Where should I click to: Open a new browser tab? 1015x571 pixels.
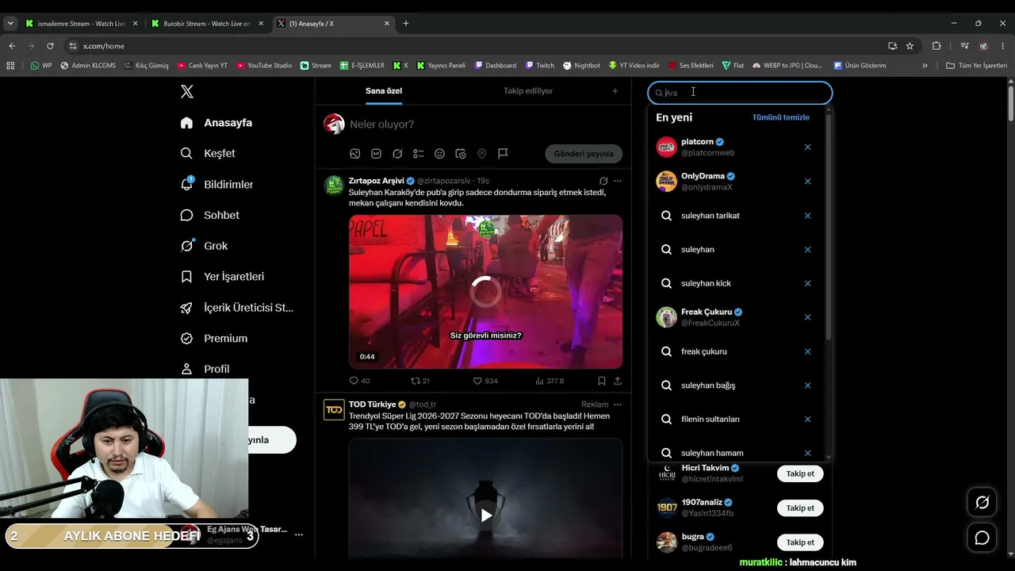[x=406, y=23]
